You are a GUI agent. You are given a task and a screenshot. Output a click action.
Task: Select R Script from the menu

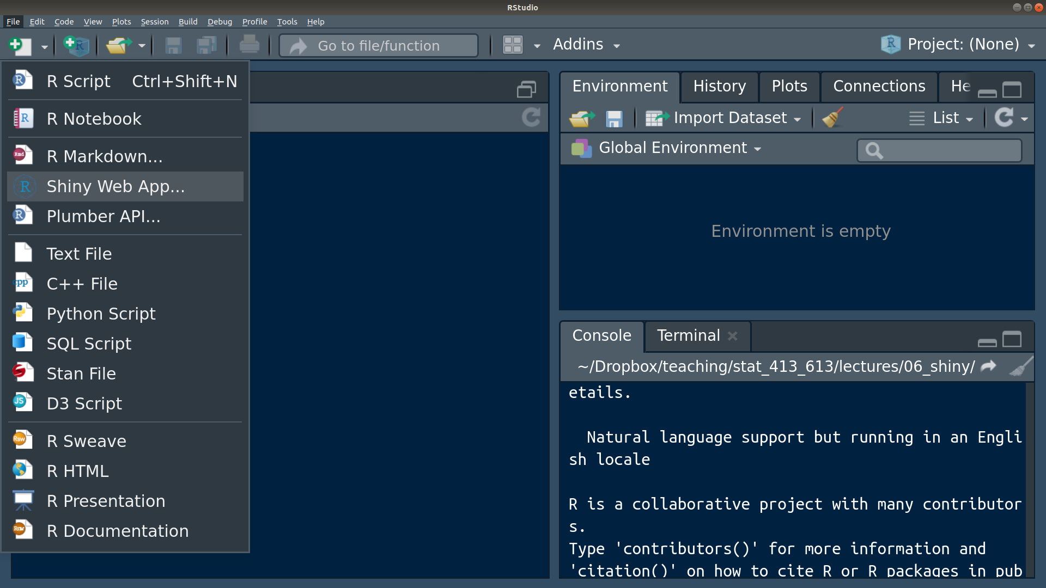125,81
